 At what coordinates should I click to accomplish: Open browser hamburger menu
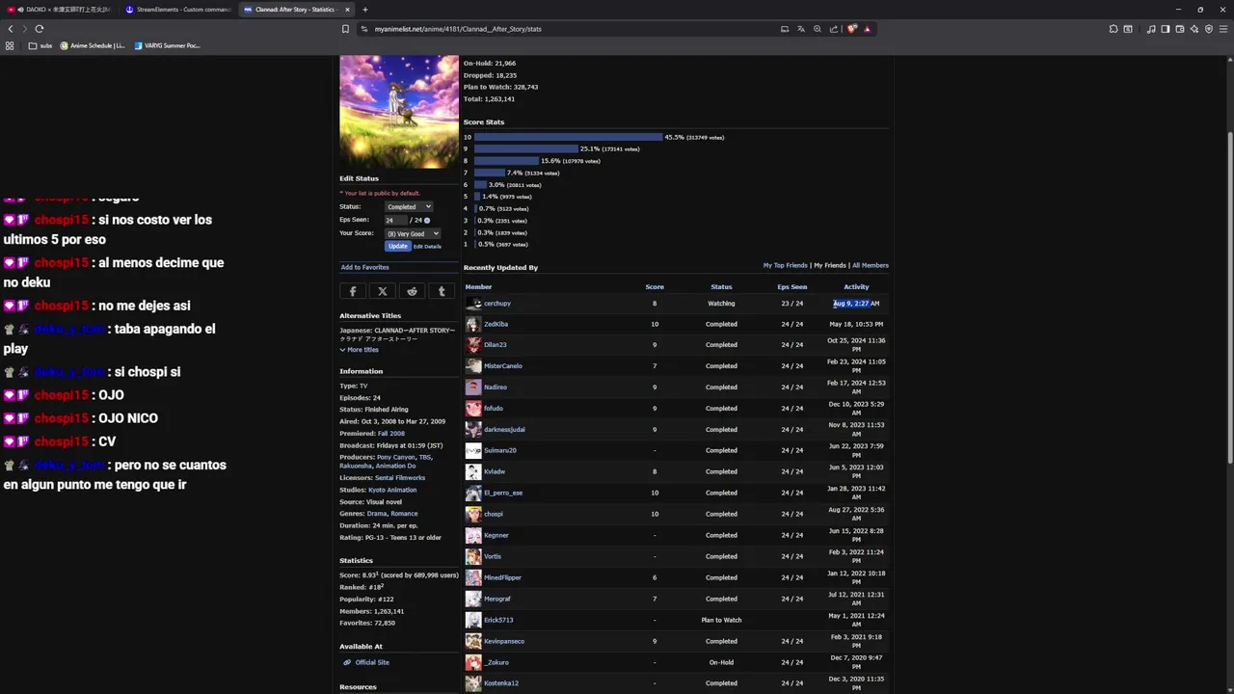(1223, 29)
